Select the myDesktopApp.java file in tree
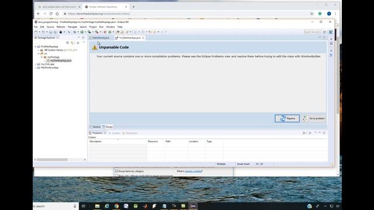374x210 pixels. (59, 61)
